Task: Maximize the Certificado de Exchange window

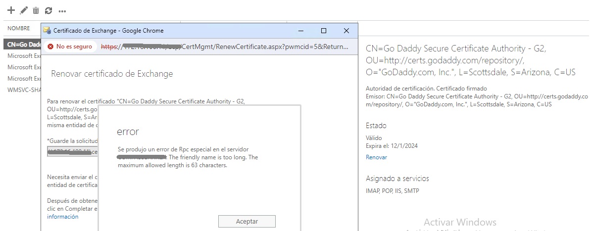Action: 323,31
